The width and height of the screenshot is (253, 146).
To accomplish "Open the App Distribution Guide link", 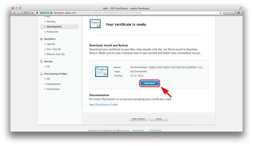I will pos(103,105).
